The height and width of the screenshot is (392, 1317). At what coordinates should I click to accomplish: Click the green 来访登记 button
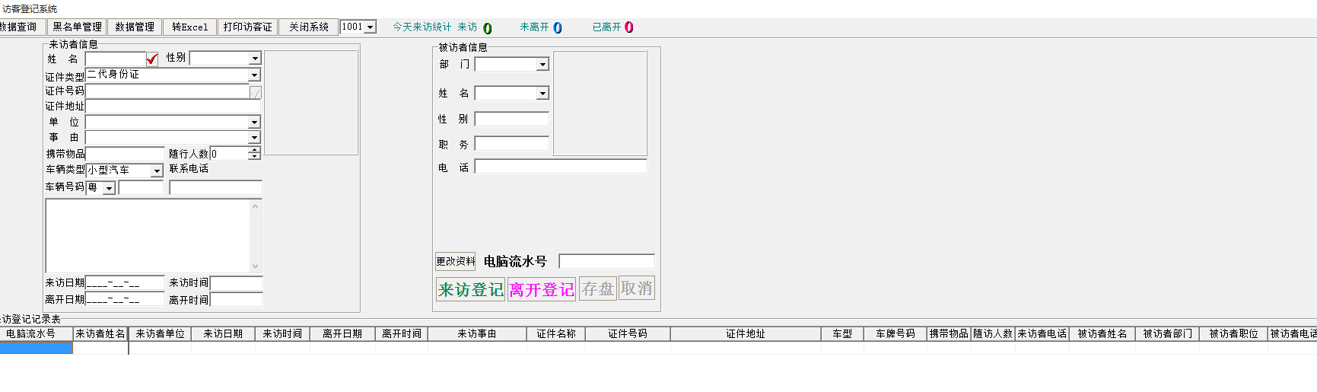tap(470, 289)
